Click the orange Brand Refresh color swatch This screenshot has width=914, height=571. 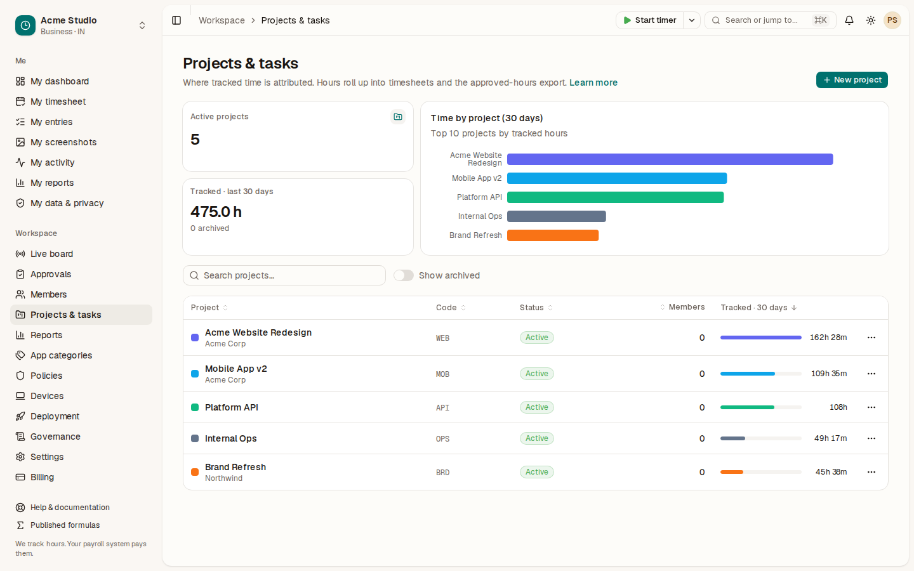point(195,472)
